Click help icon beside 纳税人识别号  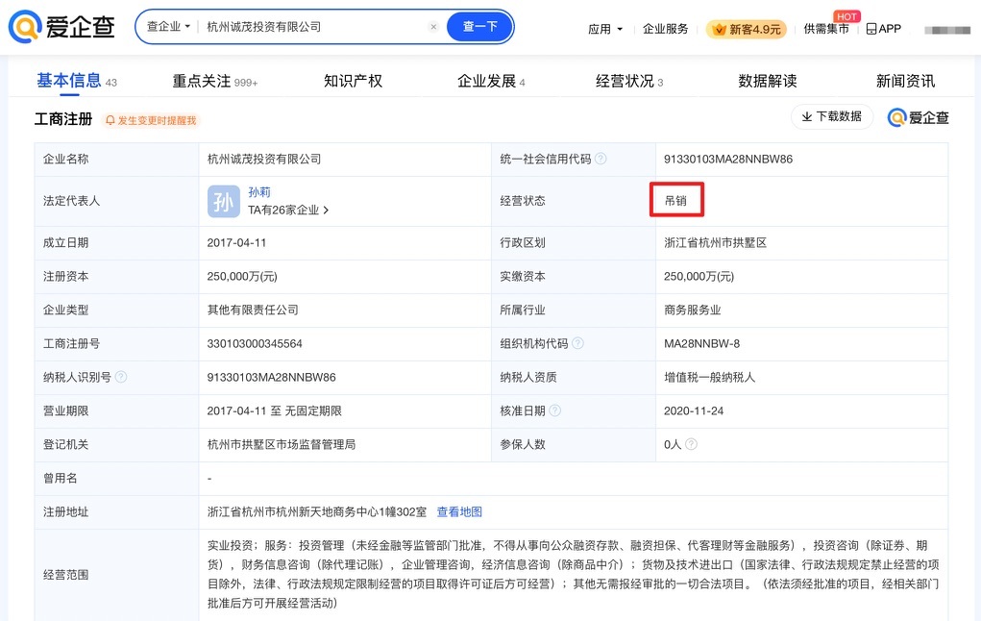coord(121,377)
